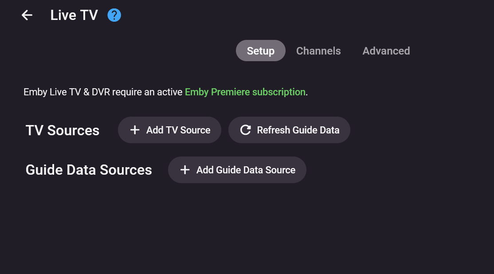494x274 pixels.
Task: Open the Advanced tab
Action: pos(386,51)
